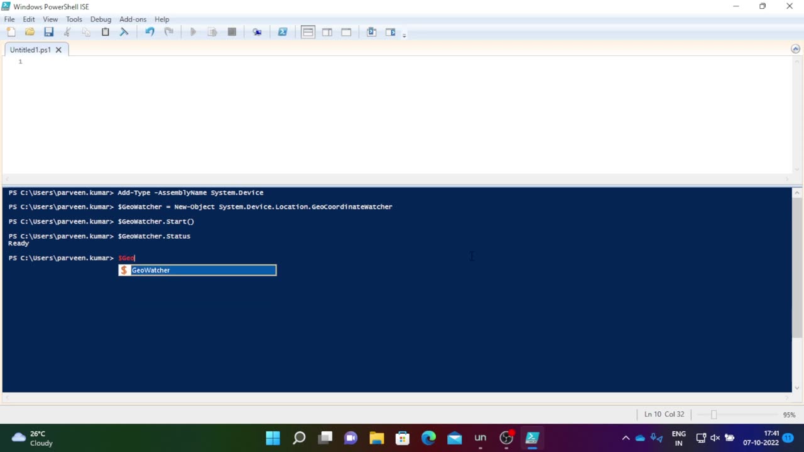This screenshot has height=452, width=804.
Task: Open New Remote PowerShell tab icon
Action: pos(257,32)
